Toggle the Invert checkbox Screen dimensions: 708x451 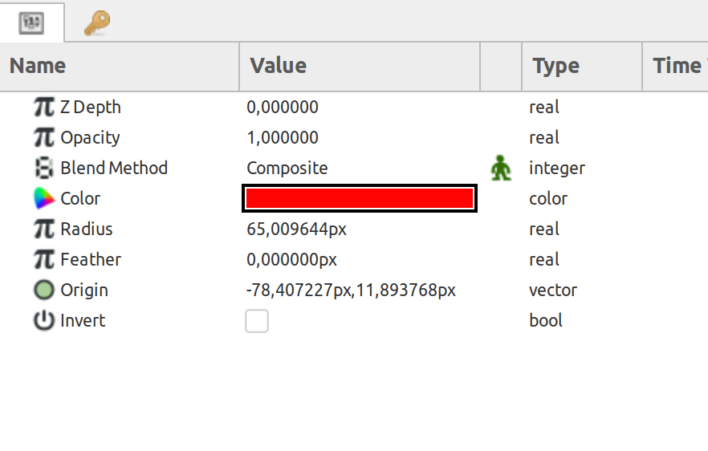(x=257, y=321)
